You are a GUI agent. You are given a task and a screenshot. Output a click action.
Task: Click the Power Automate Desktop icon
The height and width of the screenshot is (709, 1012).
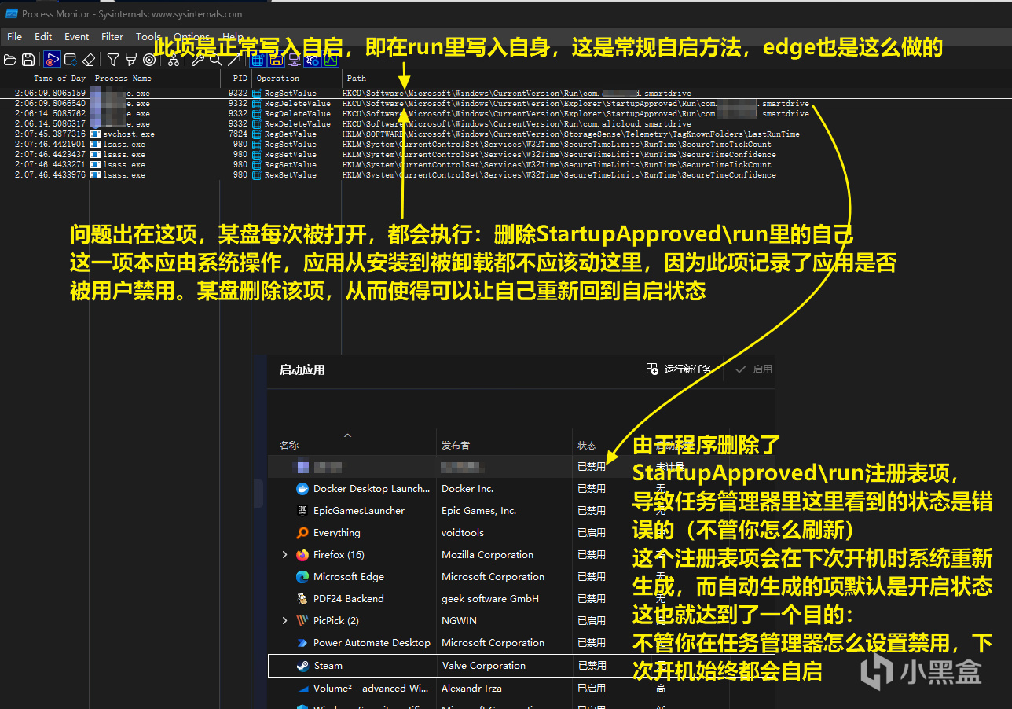(x=302, y=643)
